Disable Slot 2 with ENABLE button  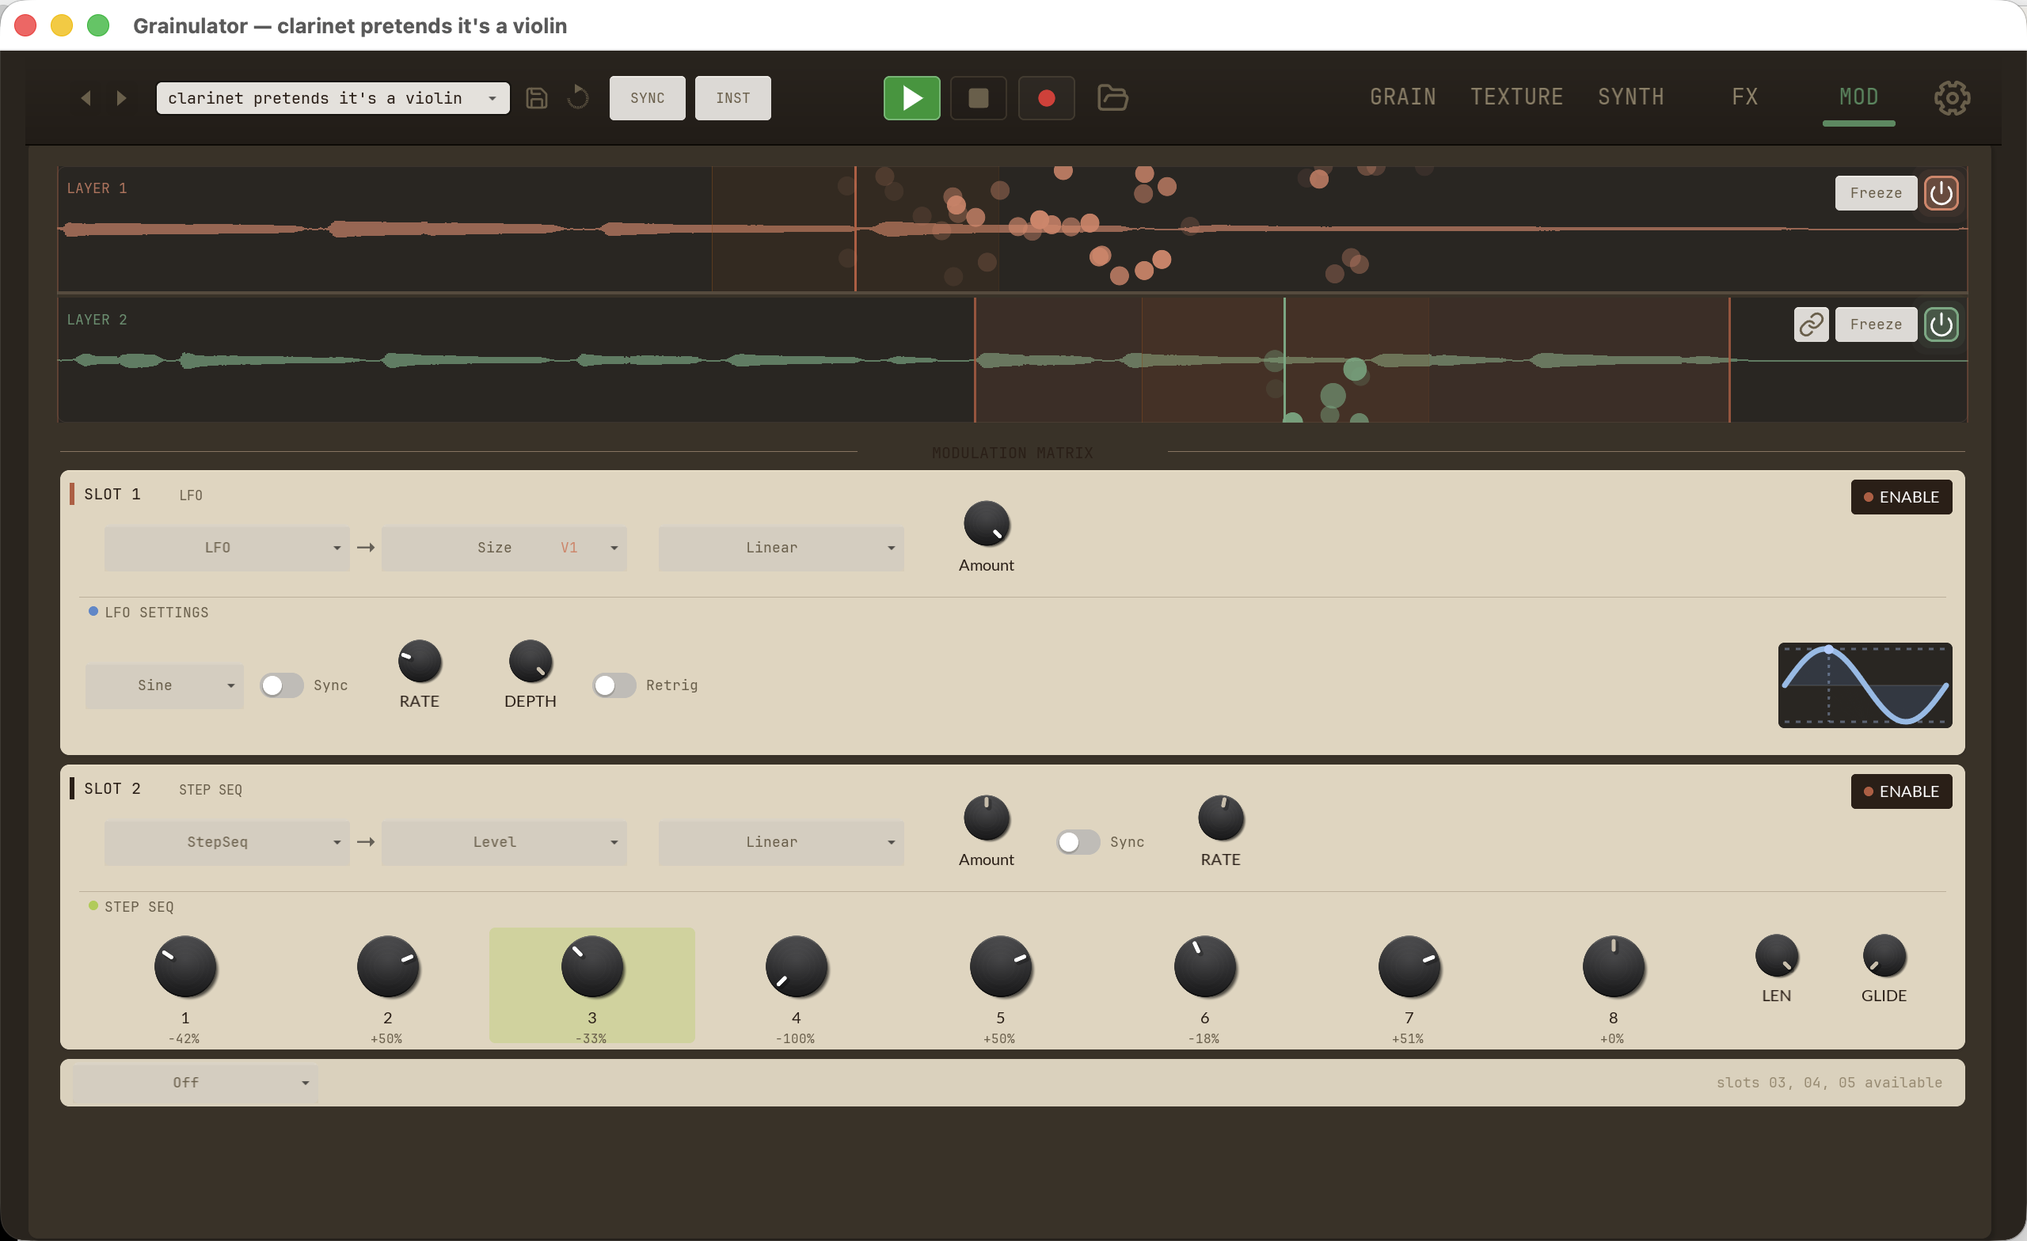tap(1901, 791)
